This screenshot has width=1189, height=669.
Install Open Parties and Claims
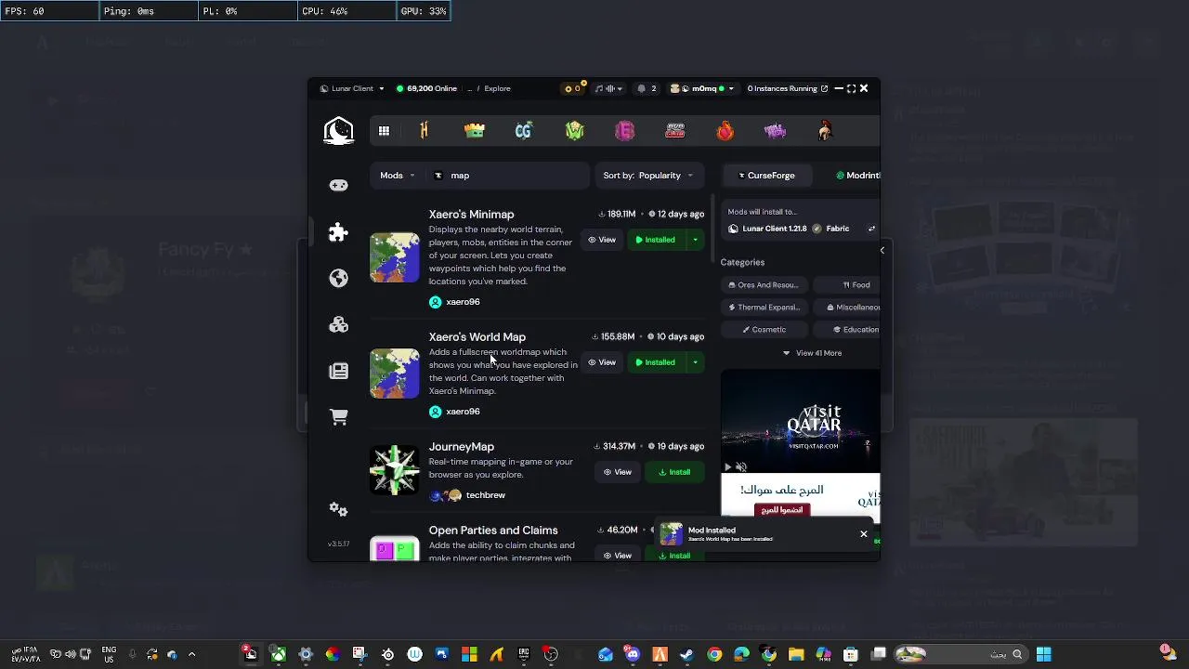674,556
